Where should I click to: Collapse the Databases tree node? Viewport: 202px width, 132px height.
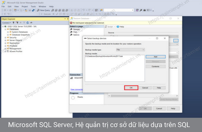coord(5,29)
